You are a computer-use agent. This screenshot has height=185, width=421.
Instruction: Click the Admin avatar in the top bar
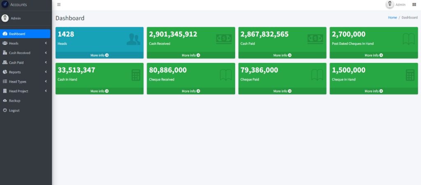[389, 5]
